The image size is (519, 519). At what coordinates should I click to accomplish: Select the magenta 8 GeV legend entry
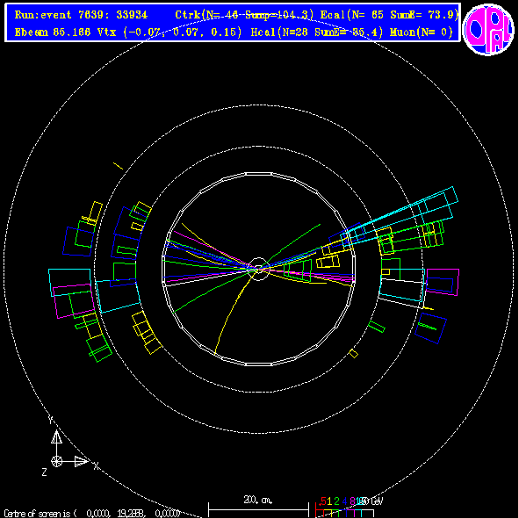(x=352, y=501)
